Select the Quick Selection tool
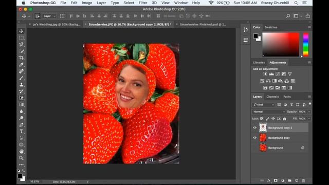329x185 pixels. (x=21, y=51)
